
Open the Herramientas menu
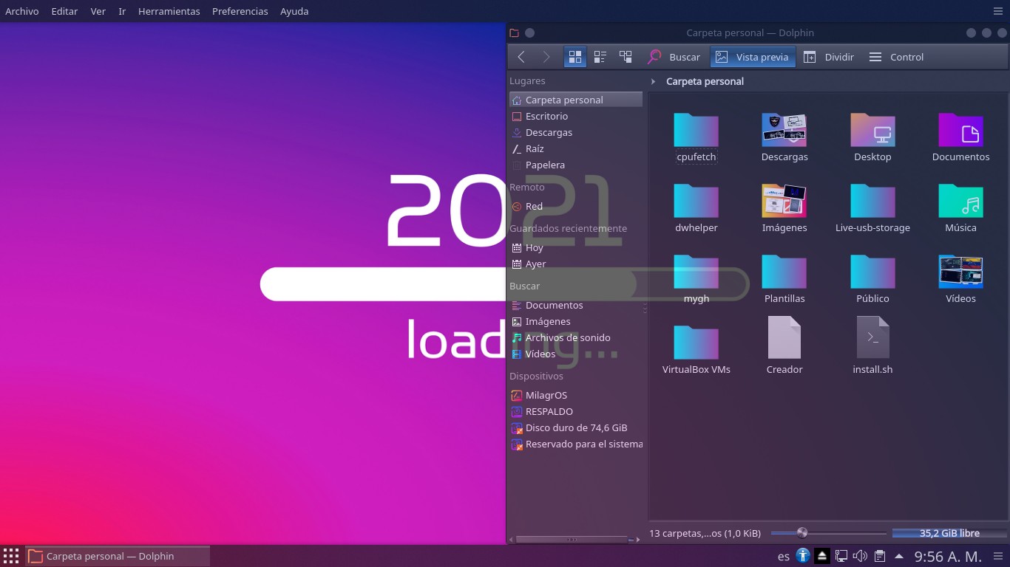169,11
